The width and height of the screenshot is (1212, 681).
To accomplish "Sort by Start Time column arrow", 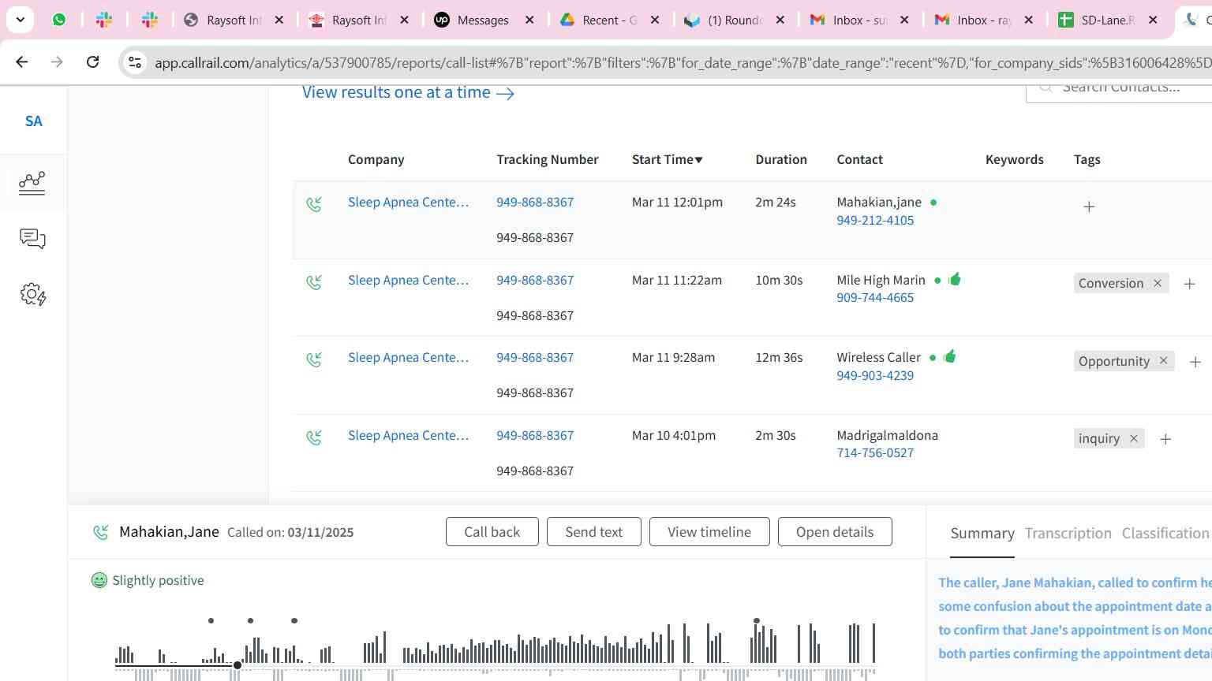I will (698, 160).
